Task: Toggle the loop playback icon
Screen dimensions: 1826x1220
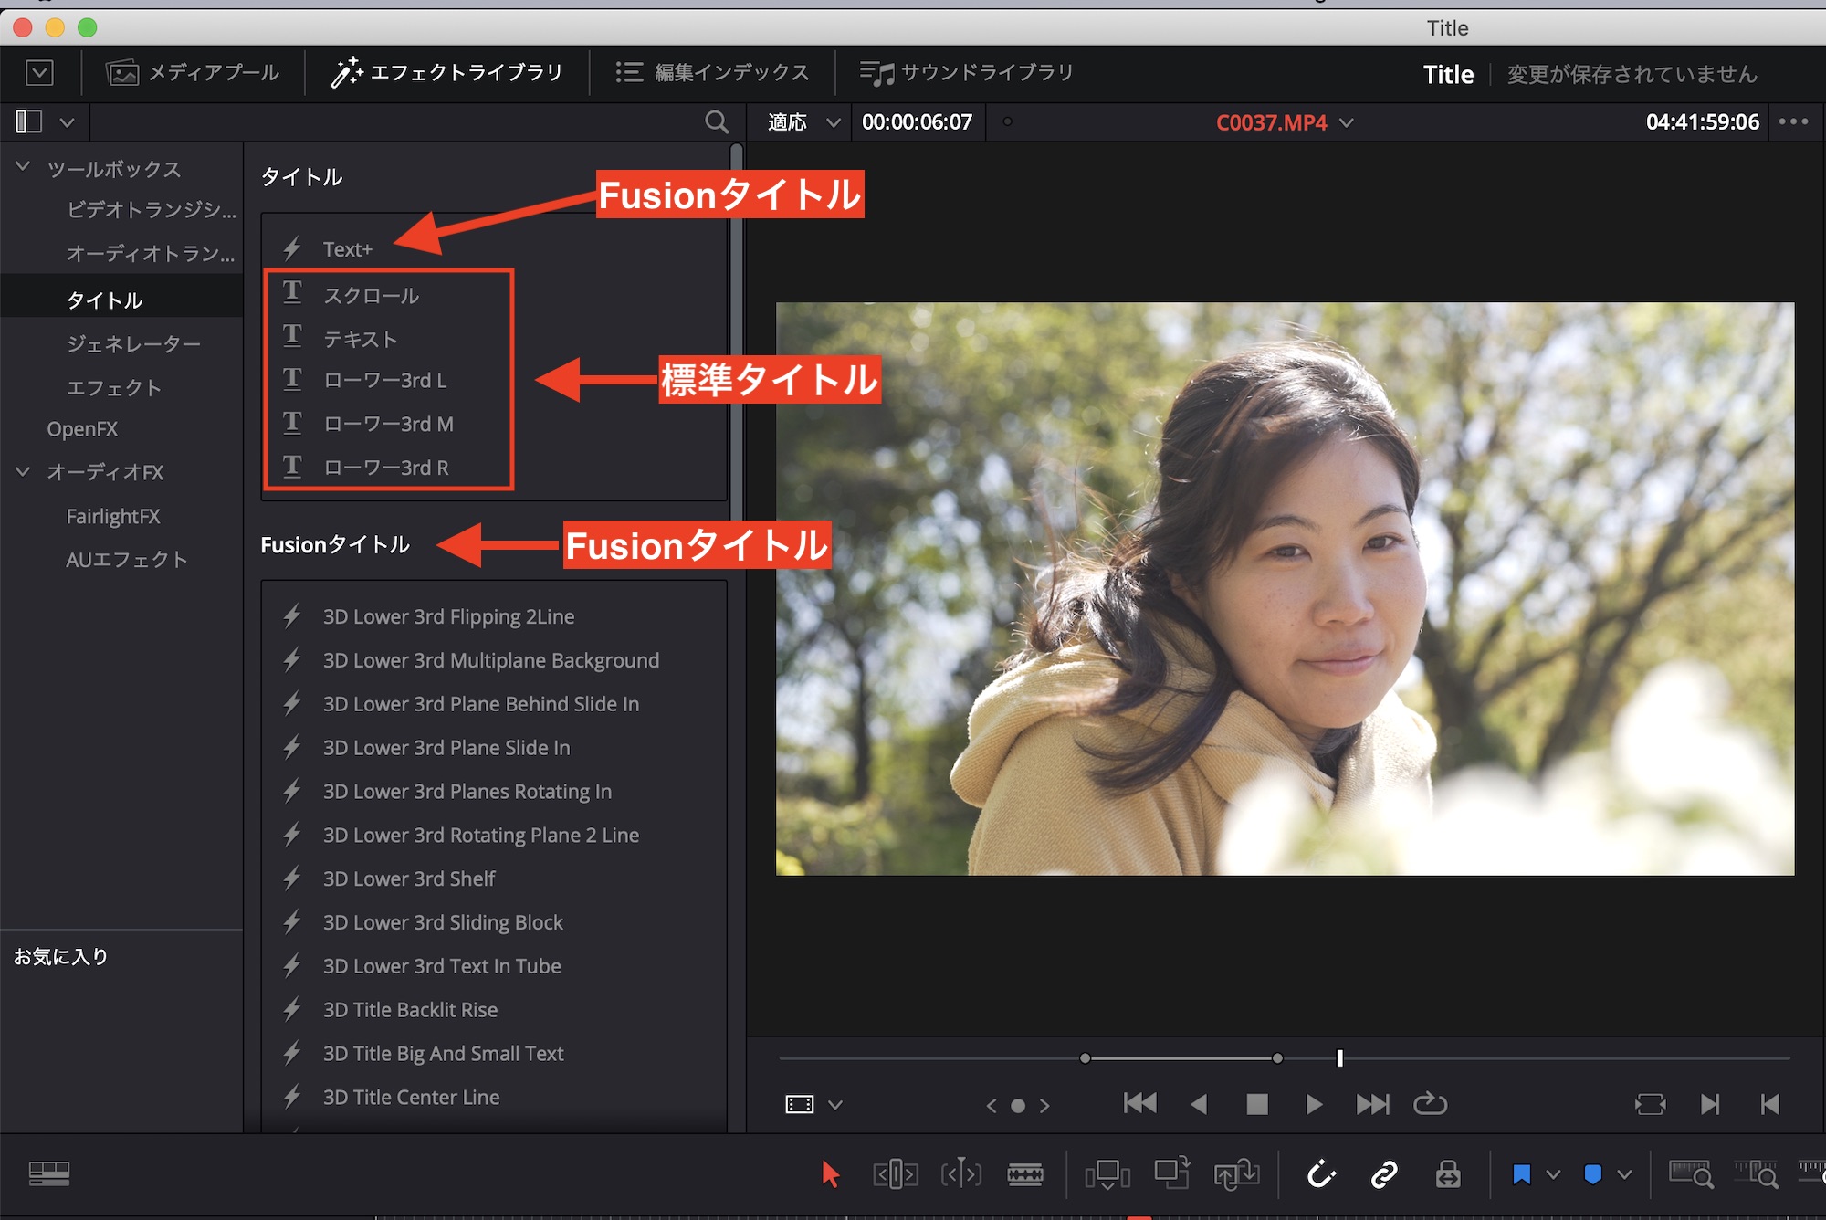Action: tap(1430, 1105)
